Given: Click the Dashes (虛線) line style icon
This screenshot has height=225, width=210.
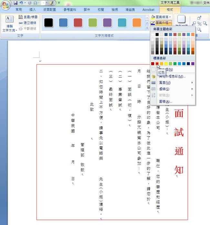Looking at the screenshot, I should 153,89.
